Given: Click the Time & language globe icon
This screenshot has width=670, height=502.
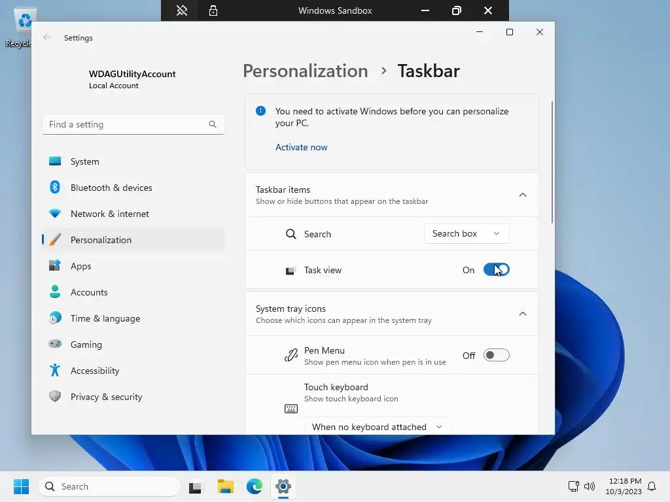Looking at the screenshot, I should 55,318.
